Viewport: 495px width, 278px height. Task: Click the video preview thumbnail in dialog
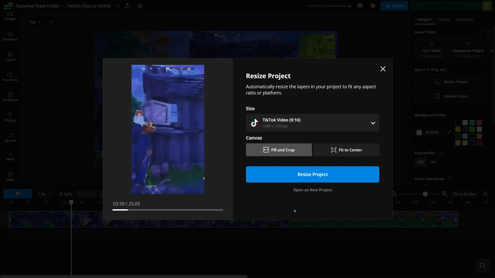pos(168,129)
